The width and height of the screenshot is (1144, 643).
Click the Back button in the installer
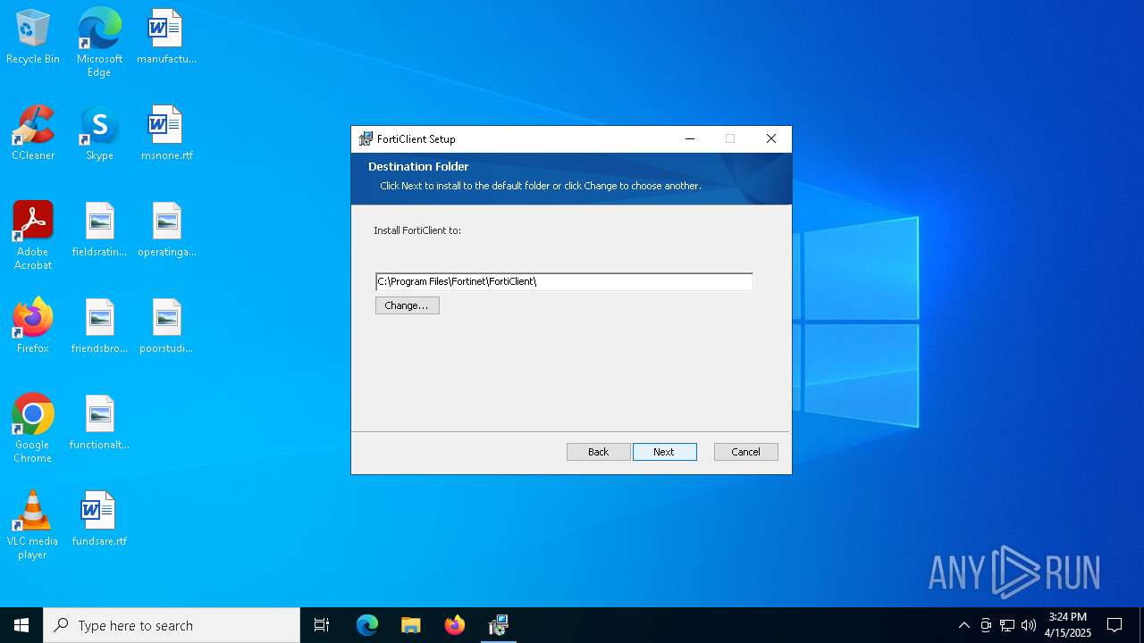tap(598, 452)
